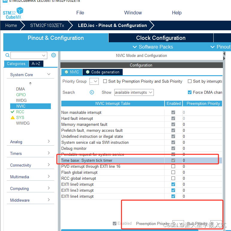Open the peripheral search combo box
The width and height of the screenshot is (231, 231).
coord(29,55)
